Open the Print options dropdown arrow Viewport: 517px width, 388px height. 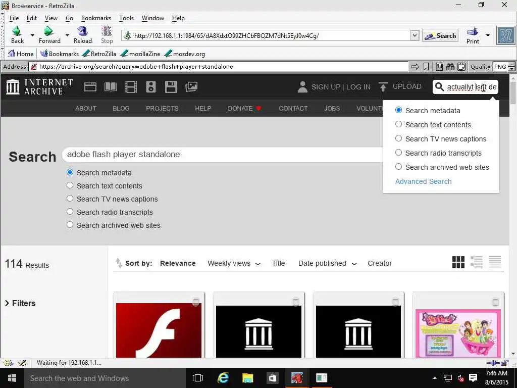coord(488,35)
